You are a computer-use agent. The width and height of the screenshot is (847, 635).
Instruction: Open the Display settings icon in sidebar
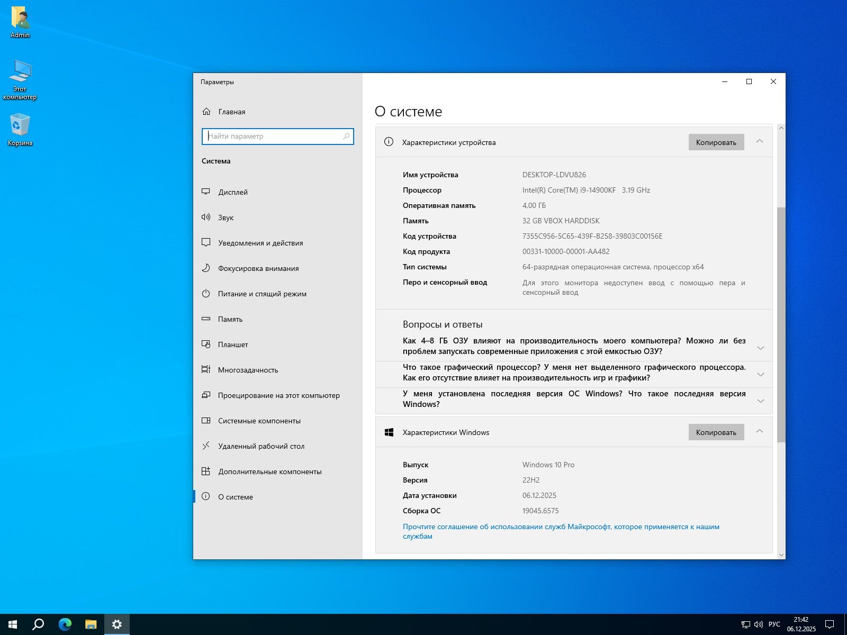click(x=206, y=192)
